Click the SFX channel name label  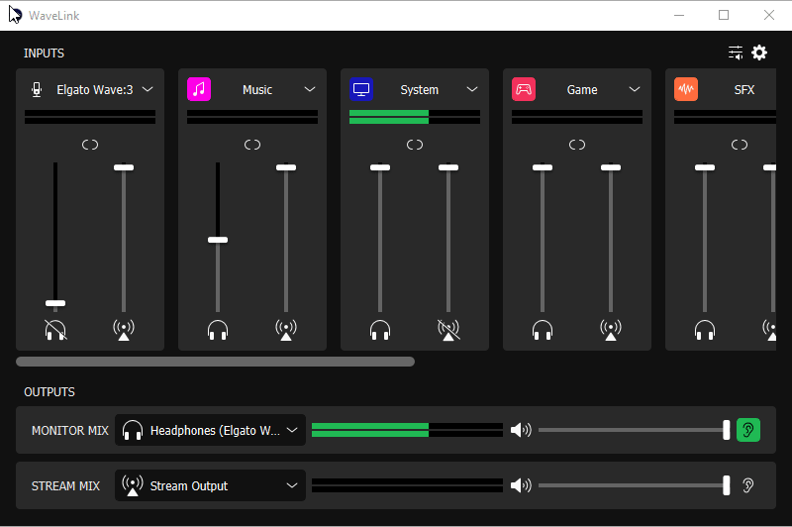pos(744,90)
